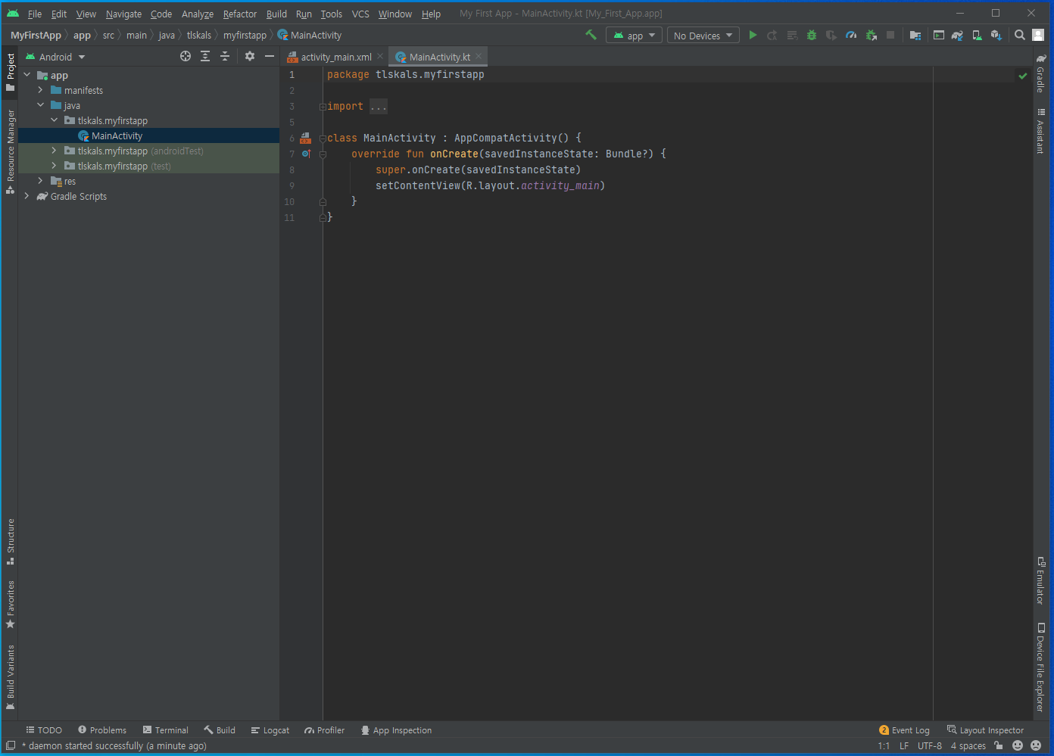Click UTF-8 encoding in status bar
This screenshot has height=756, width=1054.
pos(930,745)
